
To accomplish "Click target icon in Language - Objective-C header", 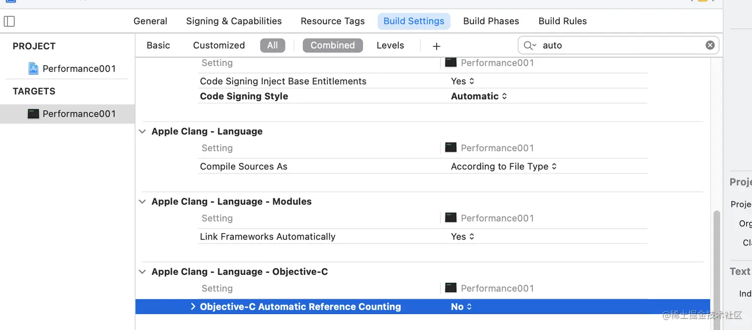I will click(451, 288).
